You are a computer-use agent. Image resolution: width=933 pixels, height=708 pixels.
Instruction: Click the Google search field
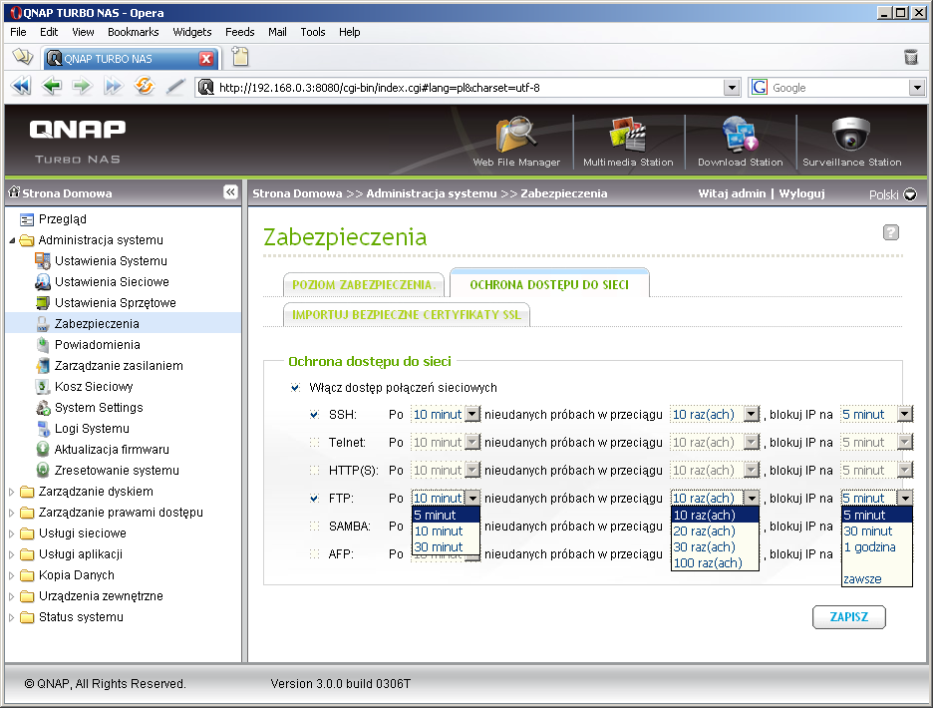pos(839,88)
